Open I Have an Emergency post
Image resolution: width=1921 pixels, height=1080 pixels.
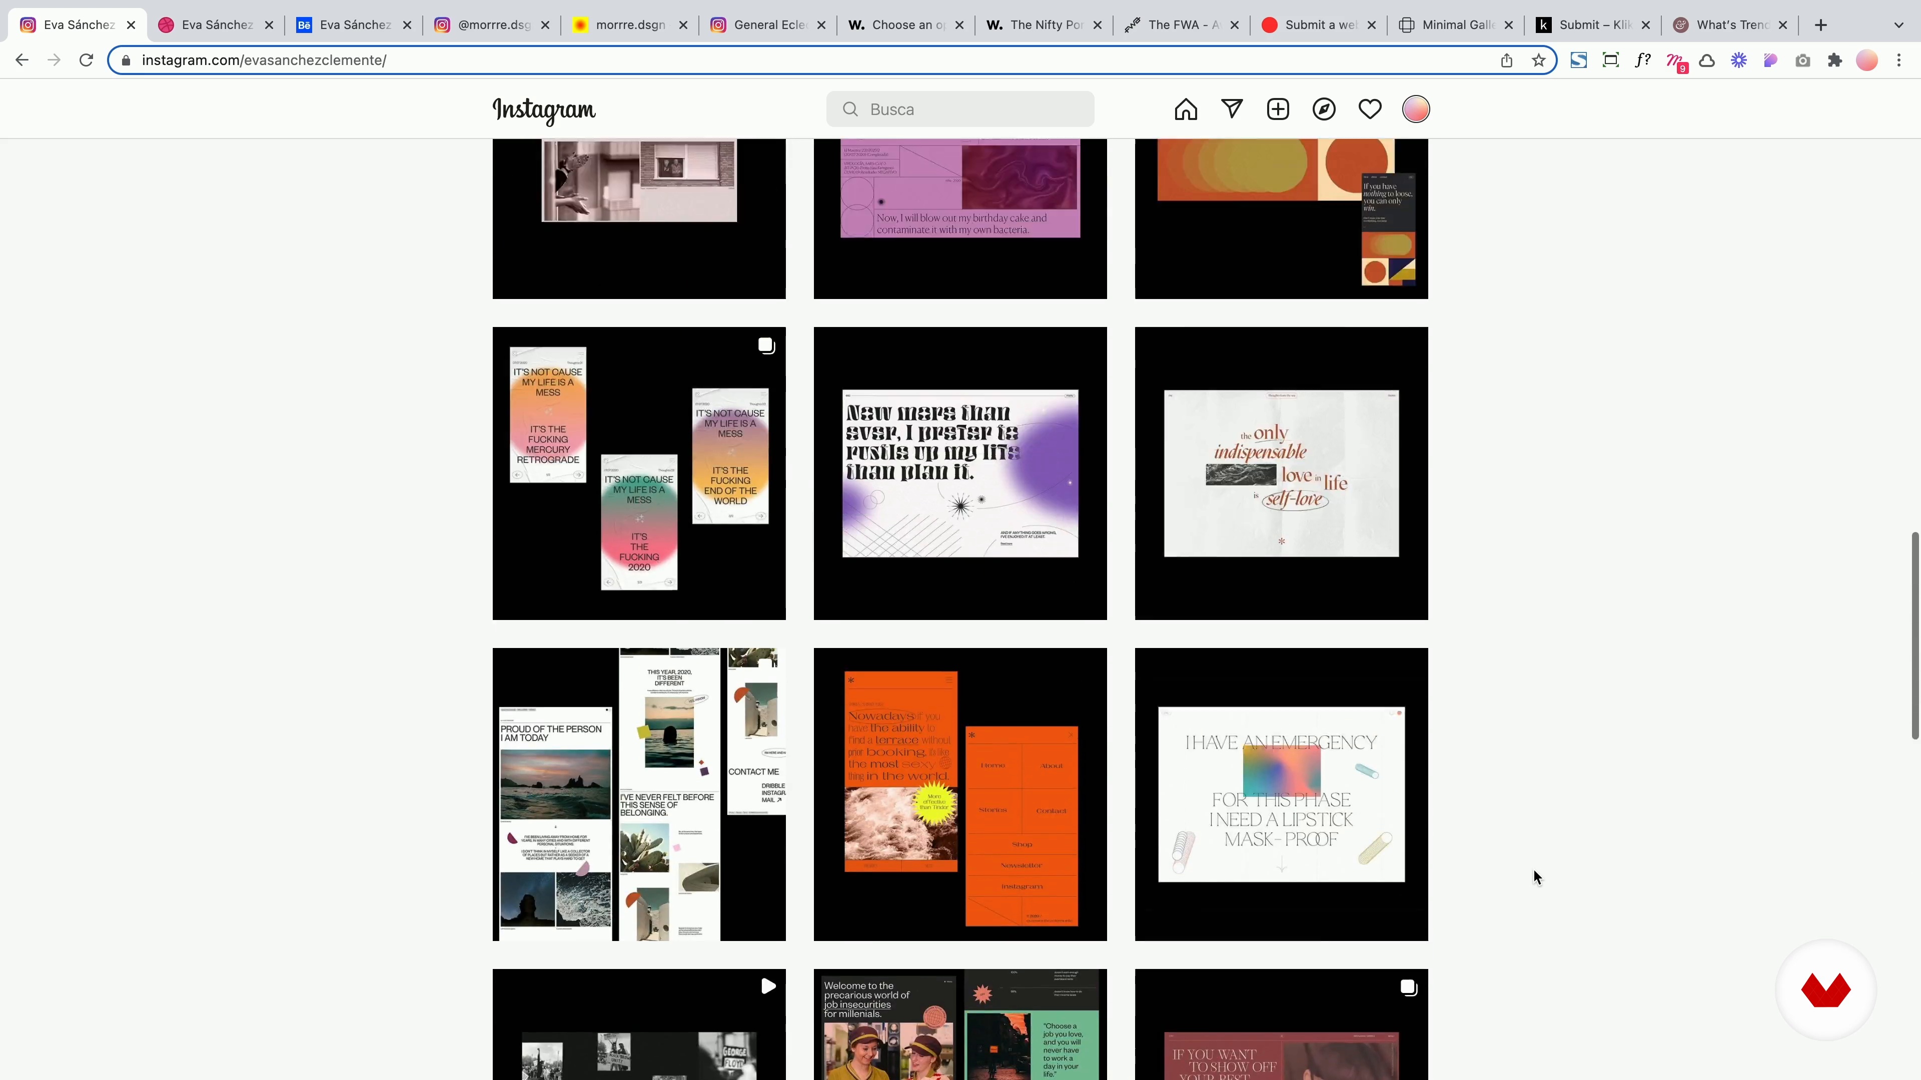coord(1281,794)
